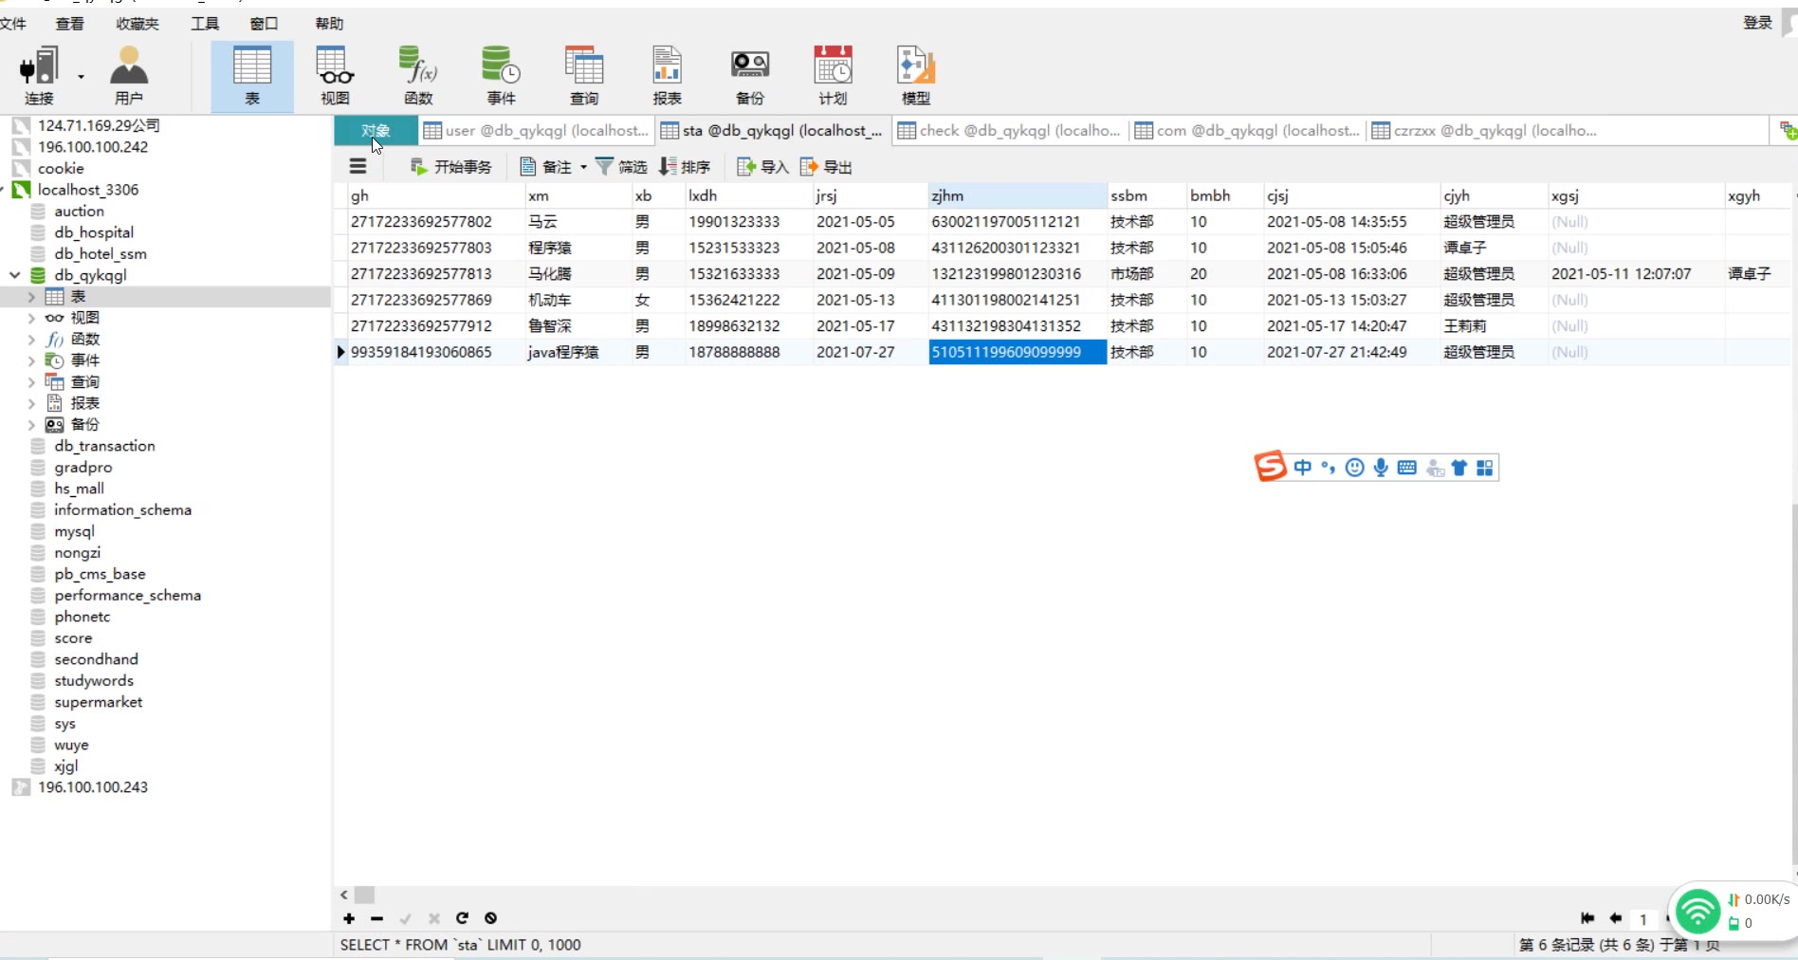Click the horizontal scrollbar thumb
This screenshot has width=1798, height=960.
coord(365,895)
